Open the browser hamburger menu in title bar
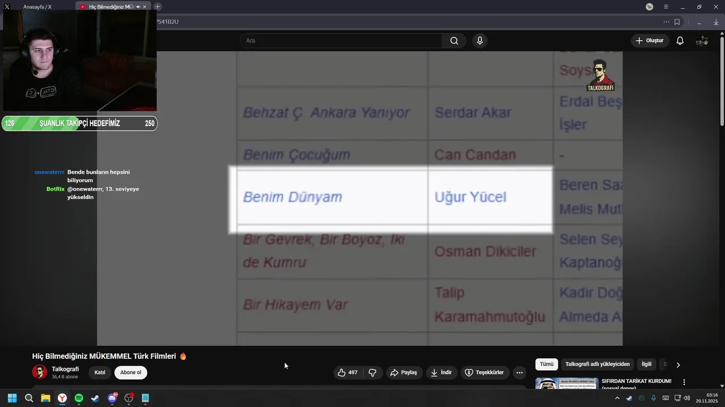This screenshot has width=725, height=407. 666,7
